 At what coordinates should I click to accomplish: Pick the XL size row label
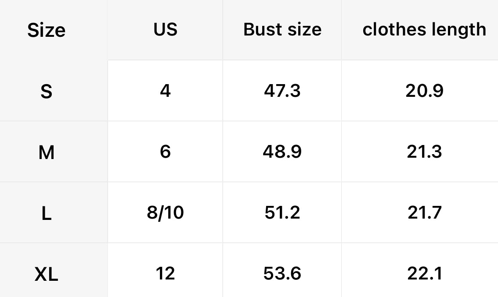[x=46, y=275]
